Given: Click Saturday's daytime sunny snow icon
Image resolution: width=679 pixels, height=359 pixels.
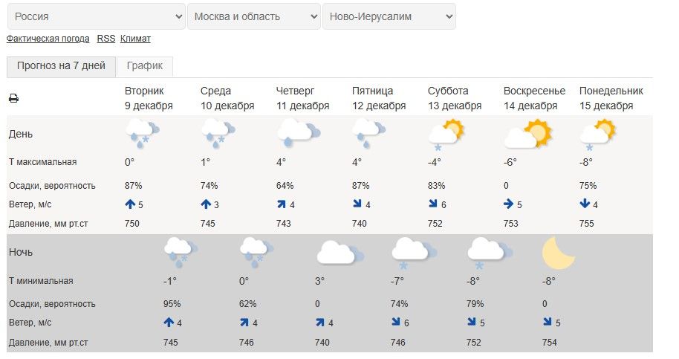Looking at the screenshot, I should pos(446,134).
